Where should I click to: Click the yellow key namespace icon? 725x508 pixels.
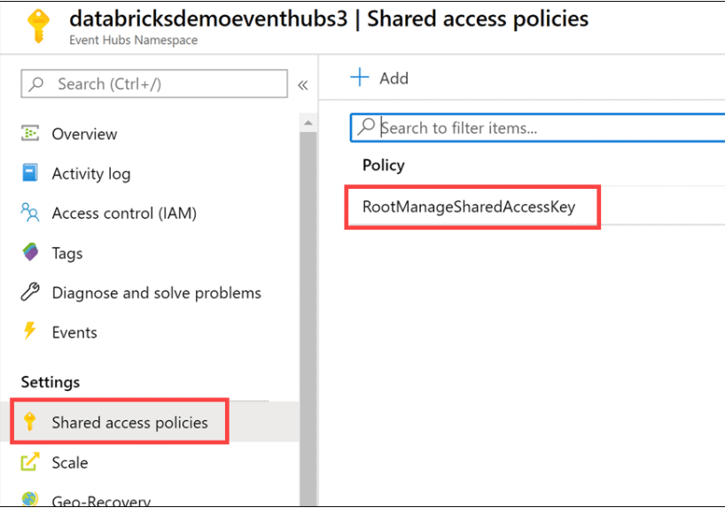(39, 27)
